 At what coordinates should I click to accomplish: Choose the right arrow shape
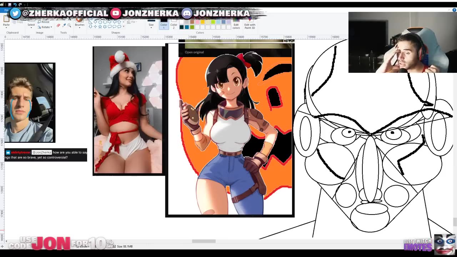(x=110, y=22)
